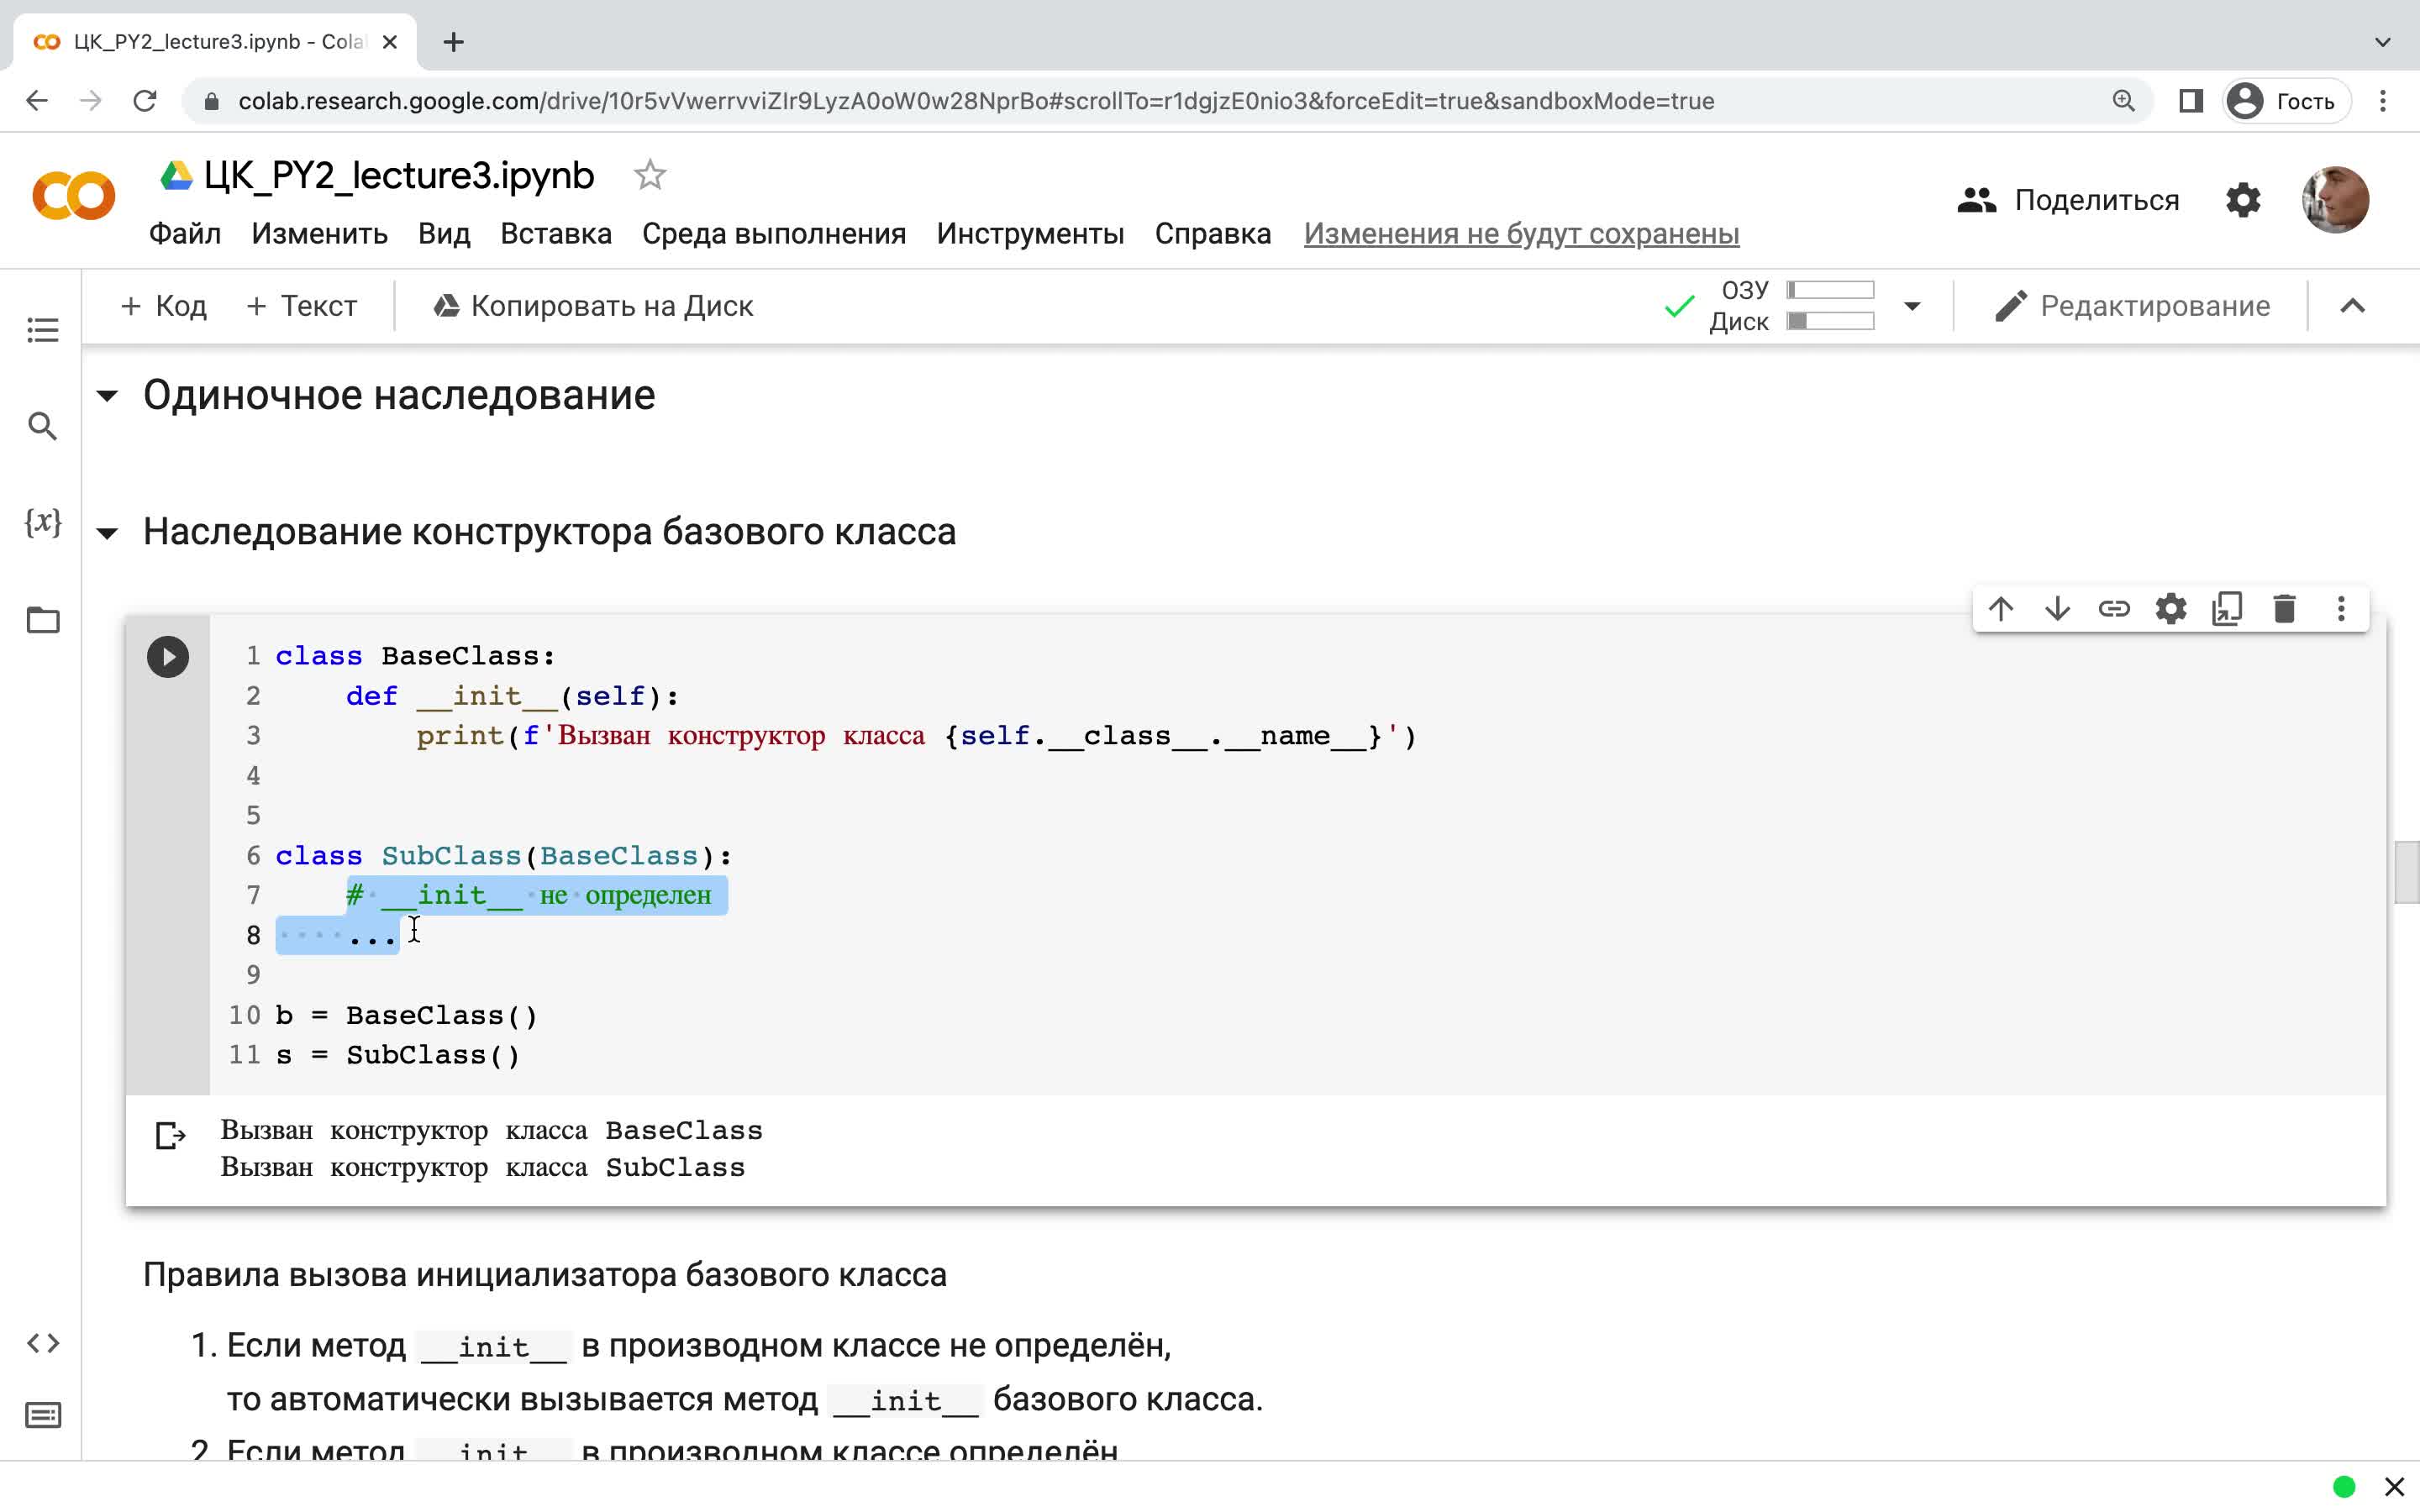The image size is (2420, 1512).
Task: Copy link to cell icon
Action: pos(2114,609)
